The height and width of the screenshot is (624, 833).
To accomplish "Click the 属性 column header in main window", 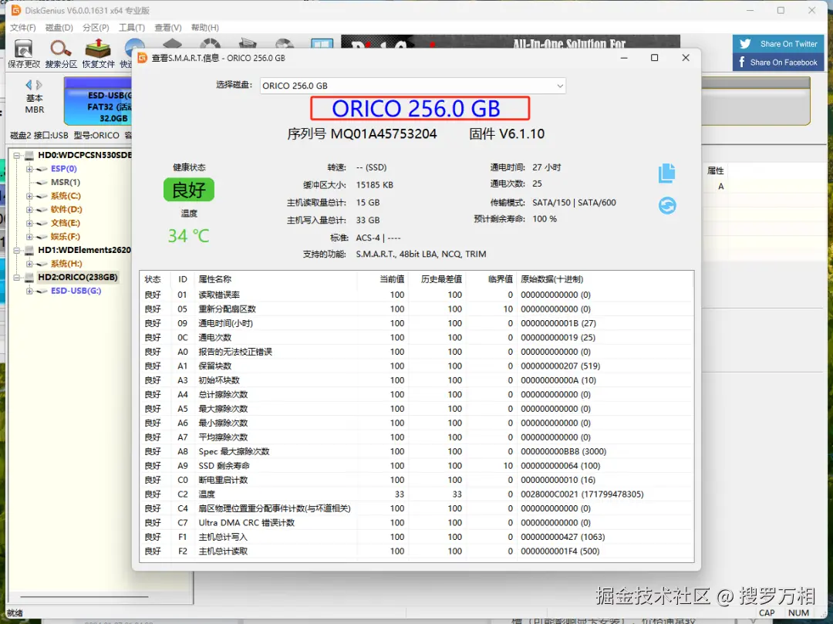I will [716, 170].
